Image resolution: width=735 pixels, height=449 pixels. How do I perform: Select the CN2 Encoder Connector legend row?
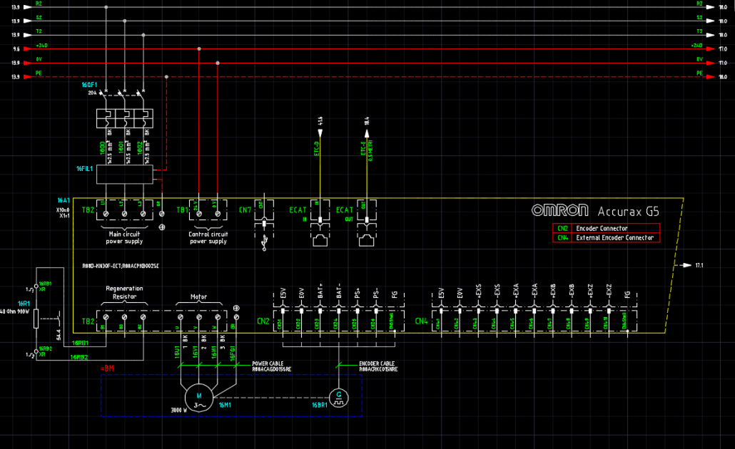[607, 228]
